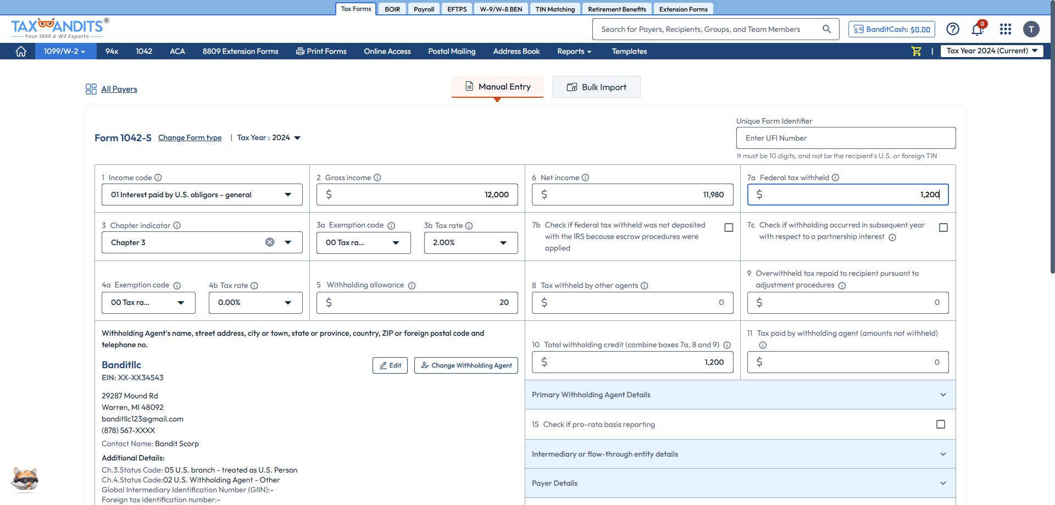Open the raccoon chat assistant icon

pos(25,480)
